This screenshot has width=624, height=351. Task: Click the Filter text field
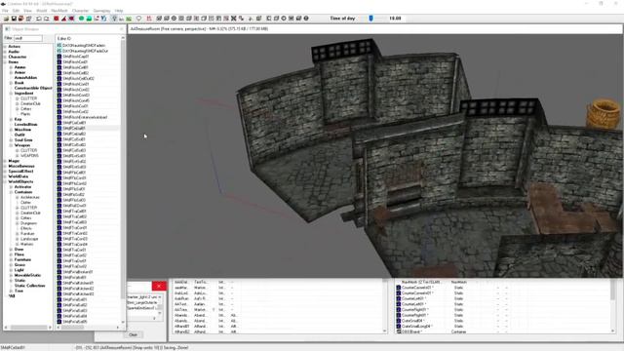pyautogui.click(x=28, y=38)
